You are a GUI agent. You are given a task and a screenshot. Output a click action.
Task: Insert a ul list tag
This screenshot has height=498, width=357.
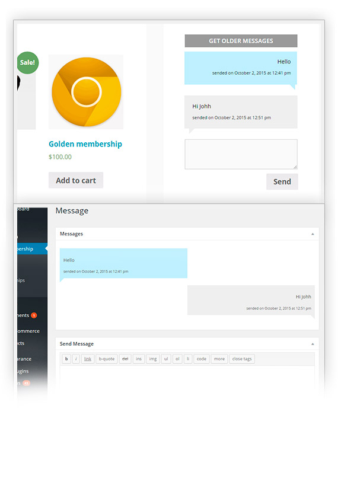[166, 359]
